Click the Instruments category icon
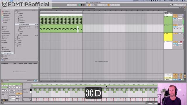The height and width of the screenshot is (105, 187). pos(2,32)
